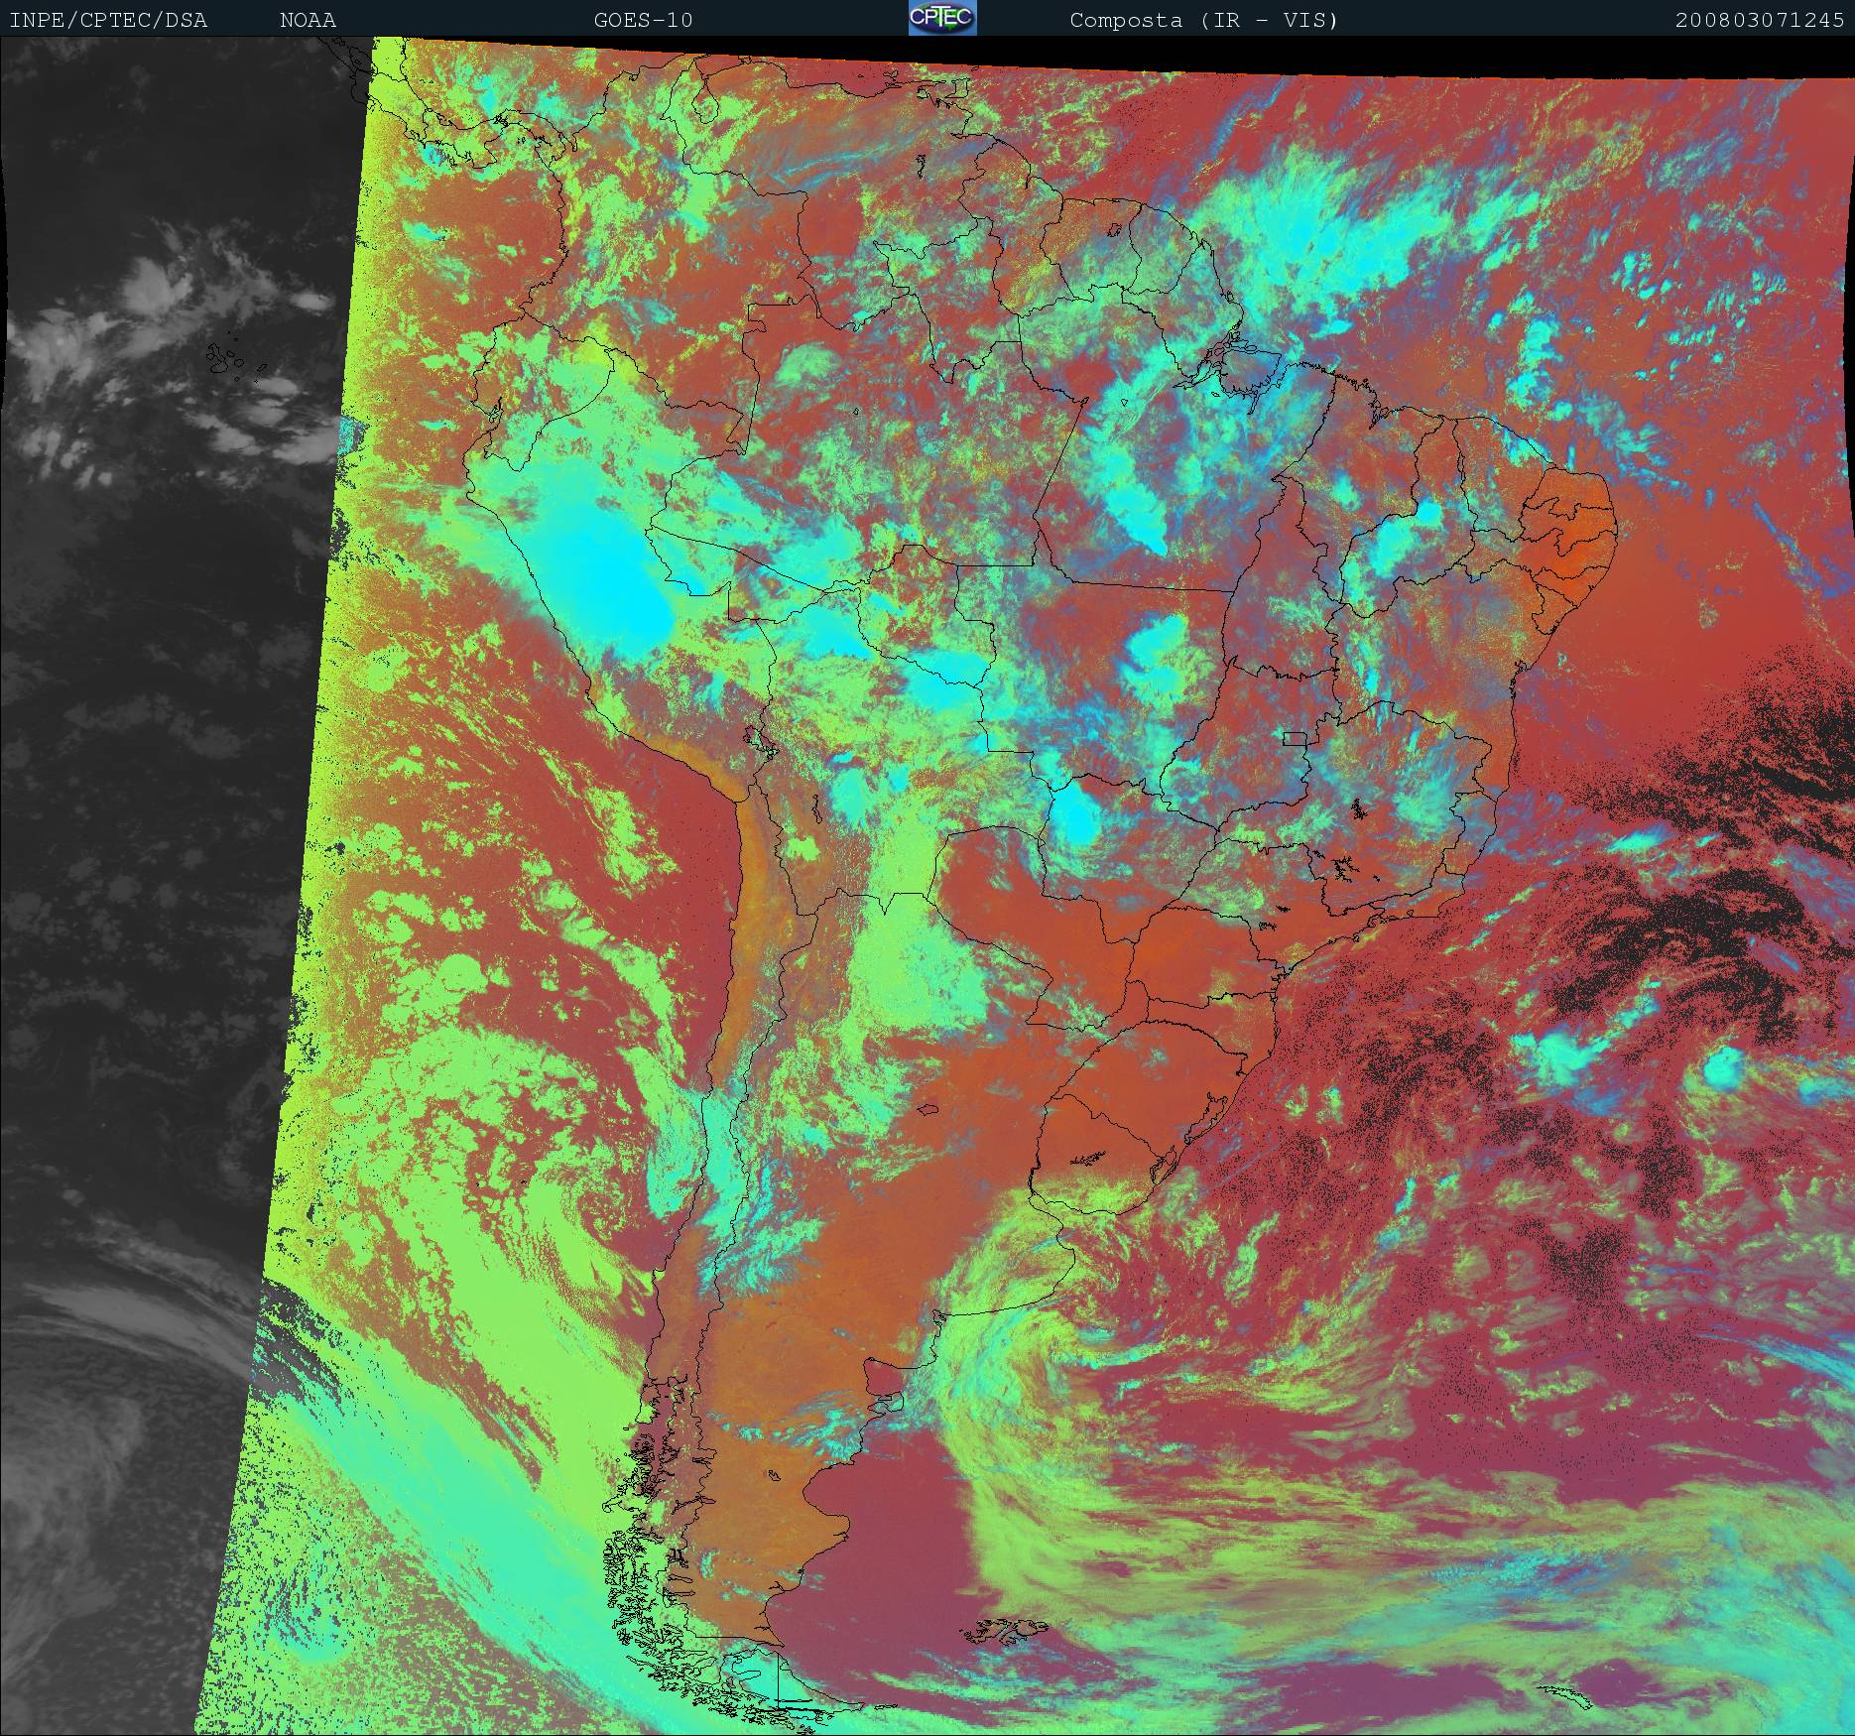Click the 200803071245 timestamp

click(x=1759, y=20)
